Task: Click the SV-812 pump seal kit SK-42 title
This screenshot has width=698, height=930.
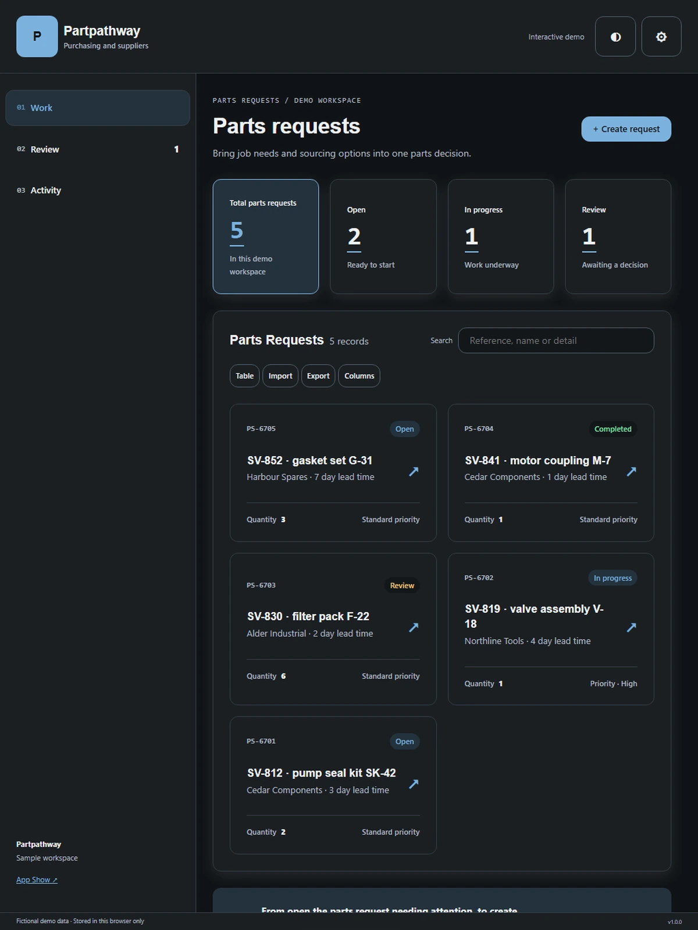Action: click(x=321, y=772)
